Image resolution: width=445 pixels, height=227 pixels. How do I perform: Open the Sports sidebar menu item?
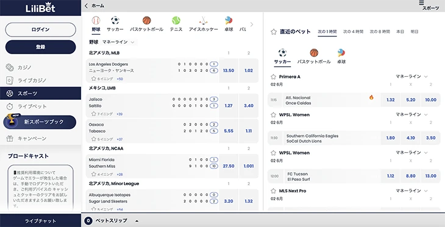(x=40, y=93)
